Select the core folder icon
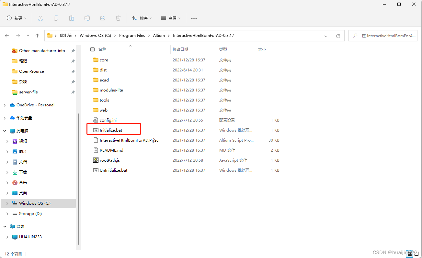422x258 pixels. tap(96, 60)
